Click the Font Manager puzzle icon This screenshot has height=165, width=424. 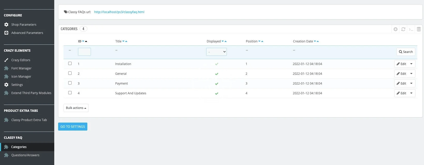[6, 68]
